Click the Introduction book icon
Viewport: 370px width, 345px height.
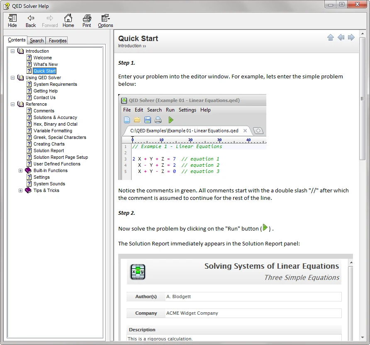tap(21, 51)
